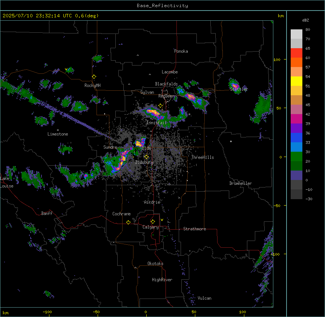Select the red 60-65 dBZ legend swatch
This screenshot has width=325, height=317.
[x=296, y=53]
